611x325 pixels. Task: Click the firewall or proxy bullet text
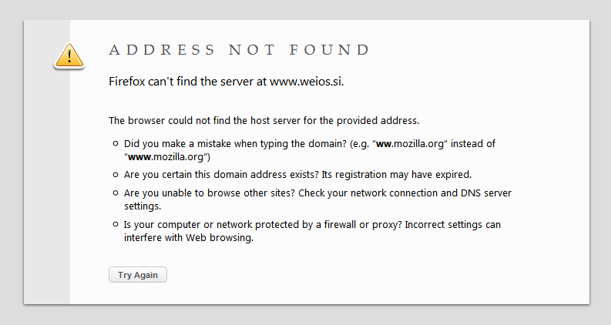click(312, 231)
